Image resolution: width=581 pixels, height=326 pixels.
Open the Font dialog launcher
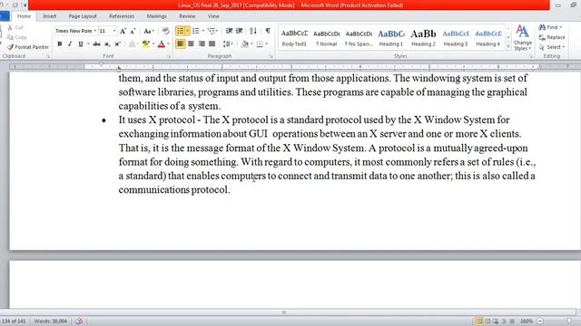pyautogui.click(x=169, y=56)
